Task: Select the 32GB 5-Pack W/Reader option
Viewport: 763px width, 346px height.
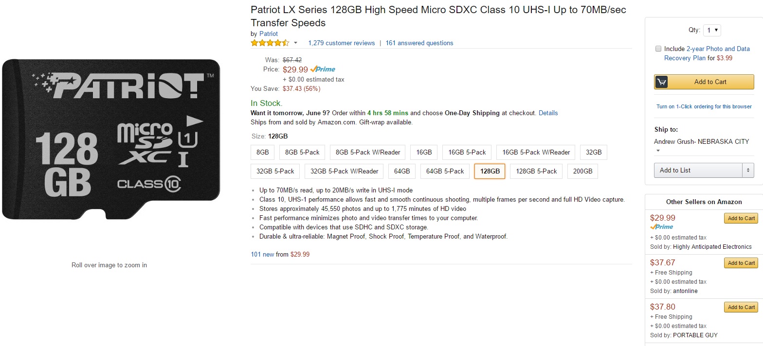Action: pyautogui.click(x=344, y=171)
